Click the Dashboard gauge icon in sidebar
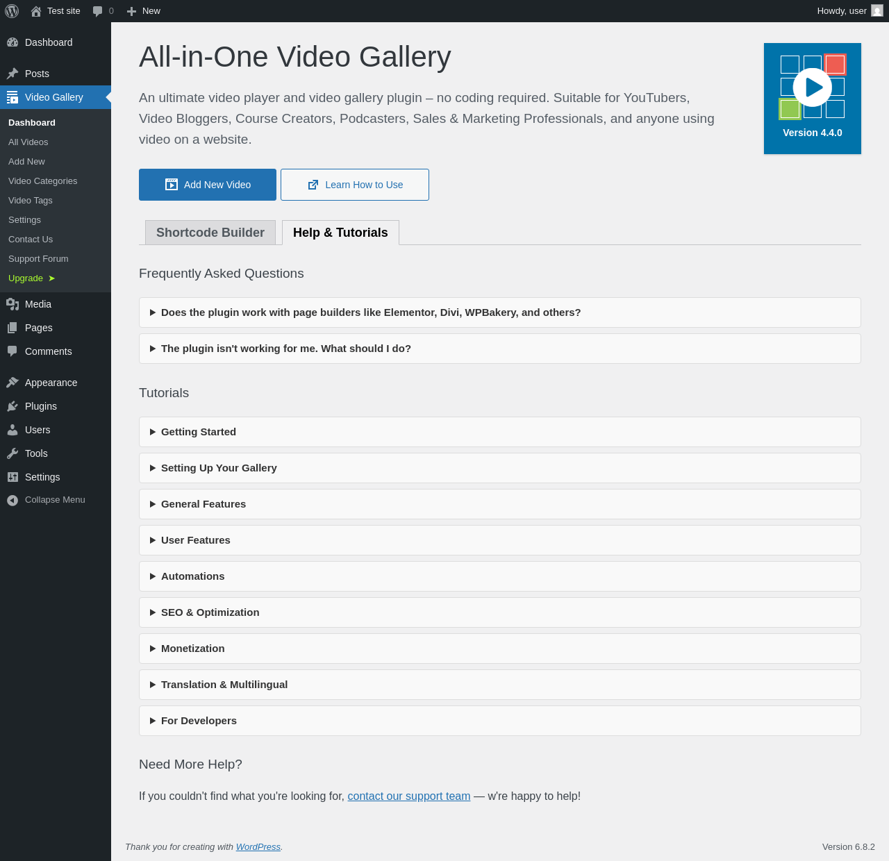The image size is (889, 861). (x=13, y=42)
